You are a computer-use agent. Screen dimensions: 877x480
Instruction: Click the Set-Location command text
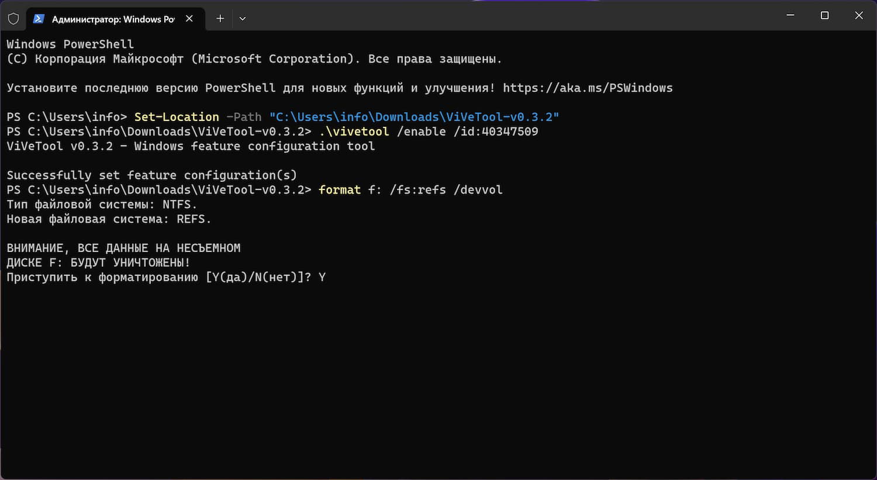point(177,117)
